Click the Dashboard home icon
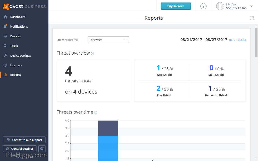Viewport: 258px width, 161px height. point(5,17)
